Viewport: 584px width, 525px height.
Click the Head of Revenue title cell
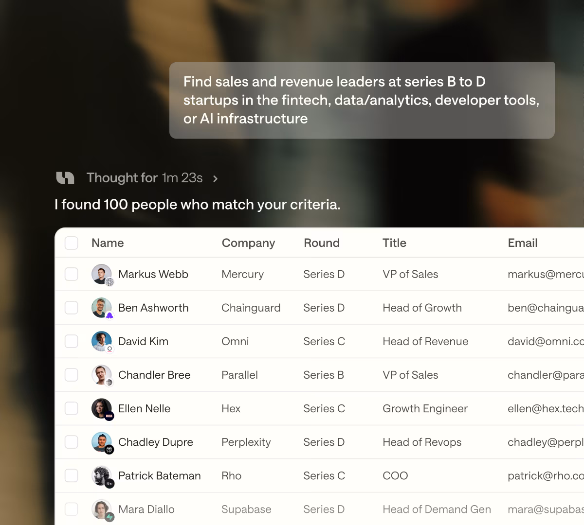425,341
